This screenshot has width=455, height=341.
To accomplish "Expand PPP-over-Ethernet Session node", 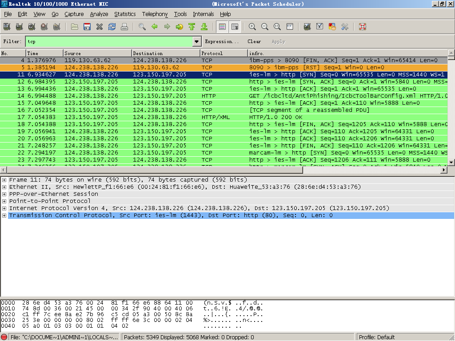I will [4, 194].
